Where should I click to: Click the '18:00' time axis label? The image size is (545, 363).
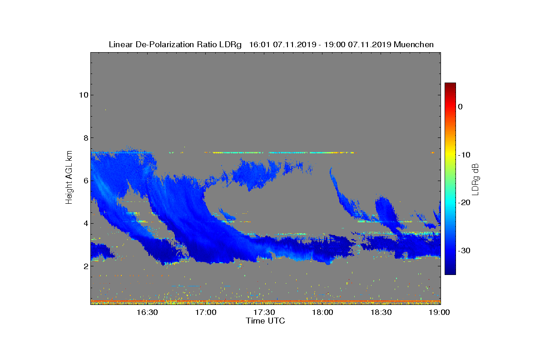coord(323,312)
